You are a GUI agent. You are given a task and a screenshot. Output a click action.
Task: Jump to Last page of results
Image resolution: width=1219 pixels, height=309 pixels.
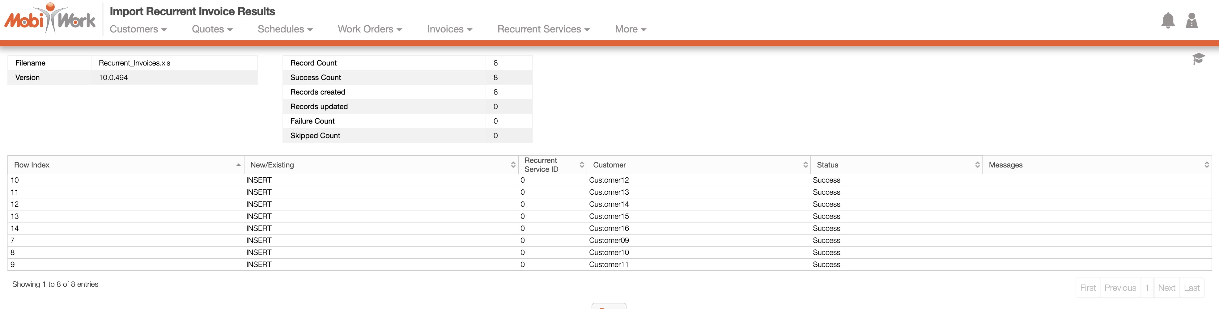click(1191, 288)
